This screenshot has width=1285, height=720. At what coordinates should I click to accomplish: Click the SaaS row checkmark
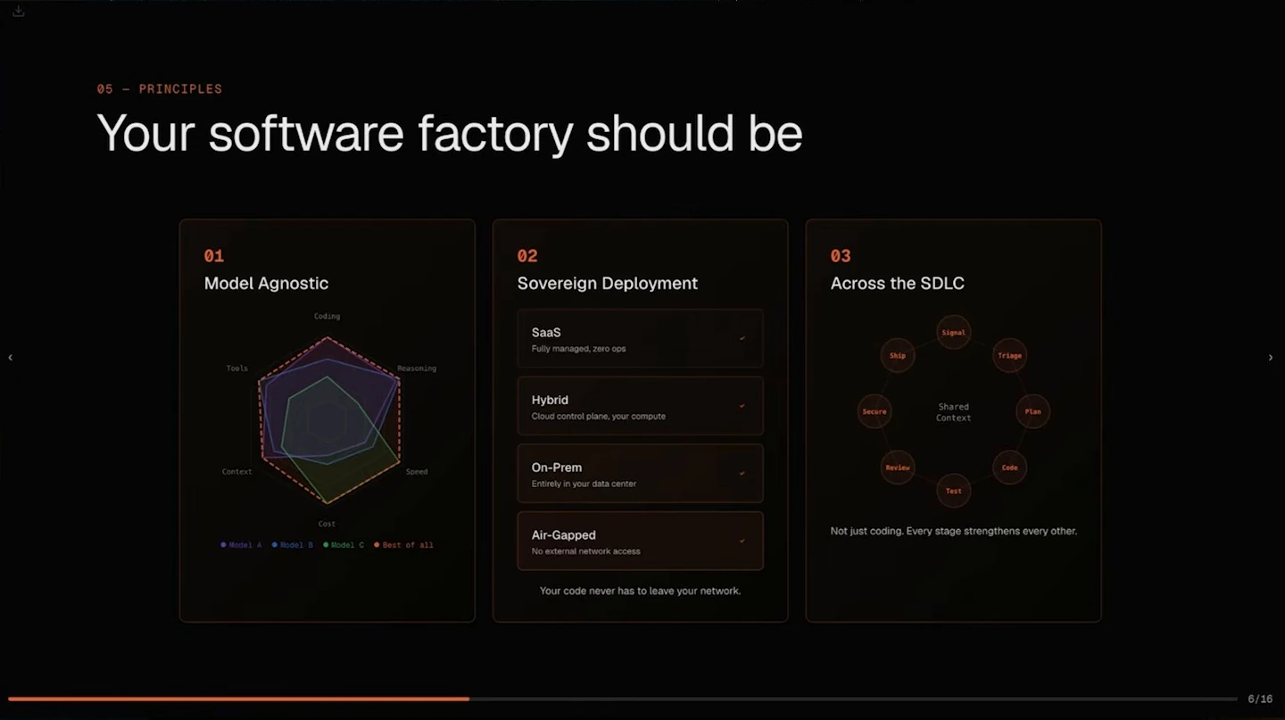(742, 339)
